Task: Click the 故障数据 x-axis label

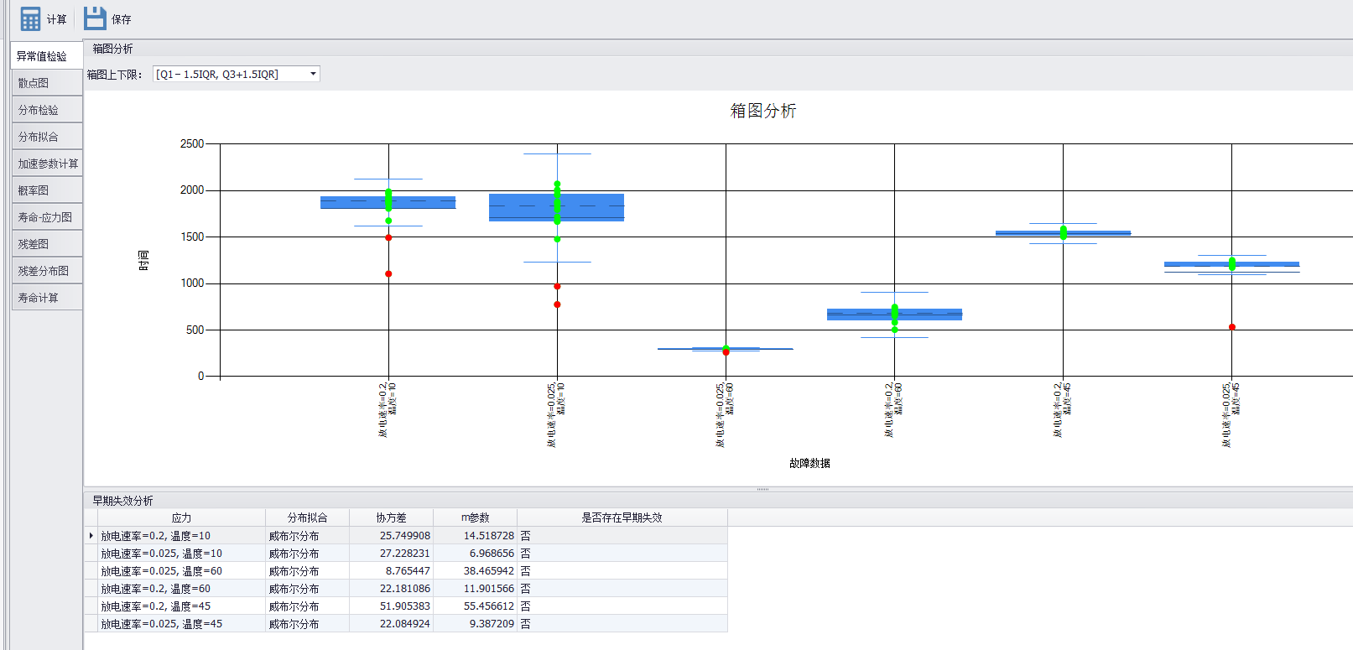Action: 809,463
